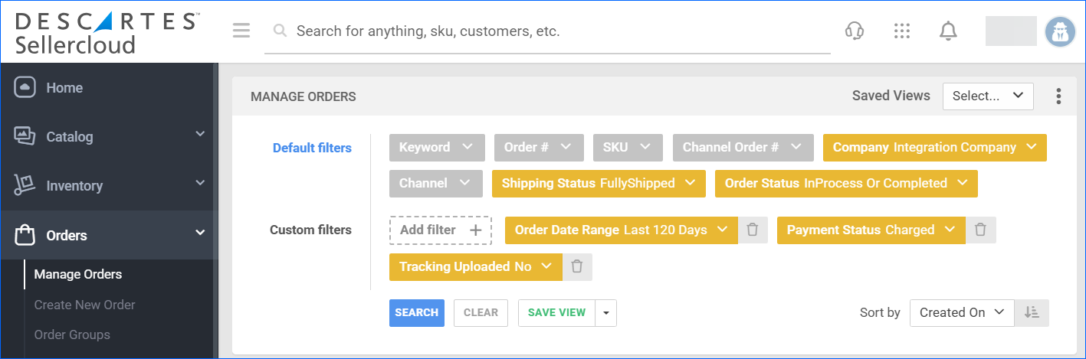This screenshot has width=1086, height=359.
Task: Focus the global search field
Action: pos(548,31)
